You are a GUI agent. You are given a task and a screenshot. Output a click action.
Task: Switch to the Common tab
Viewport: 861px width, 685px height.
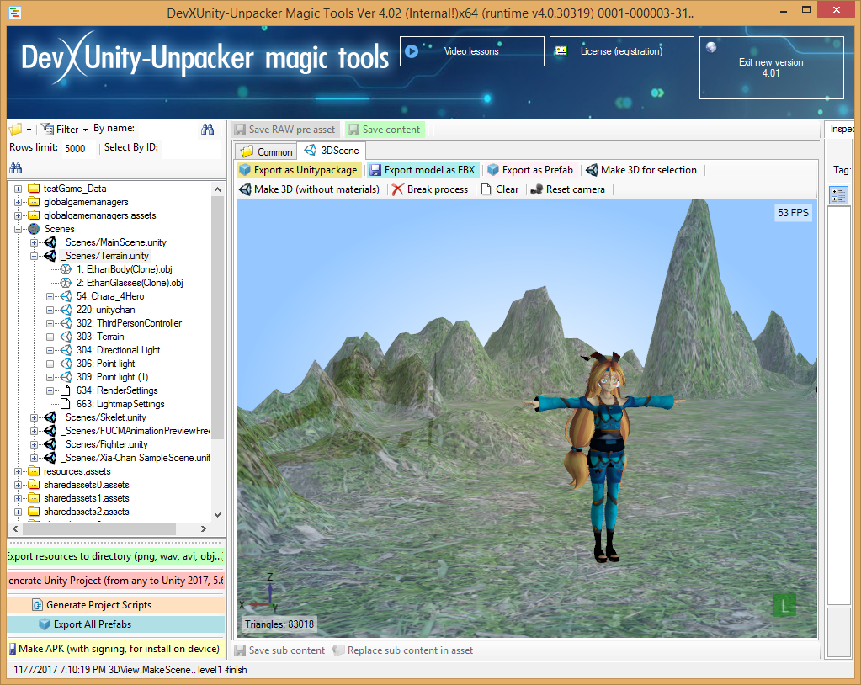(266, 151)
